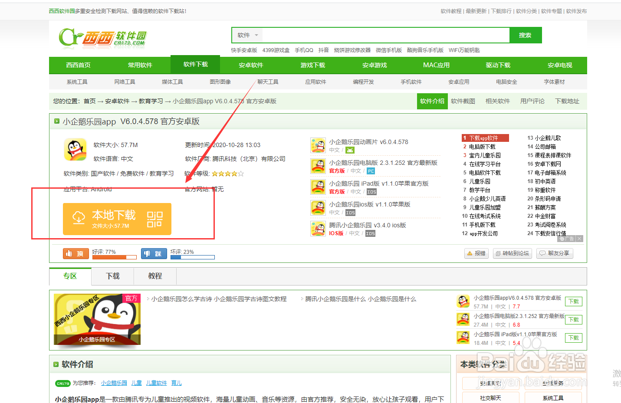The width and height of the screenshot is (621, 403).
Task: Switch to the 用户评论 tab
Action: point(532,101)
